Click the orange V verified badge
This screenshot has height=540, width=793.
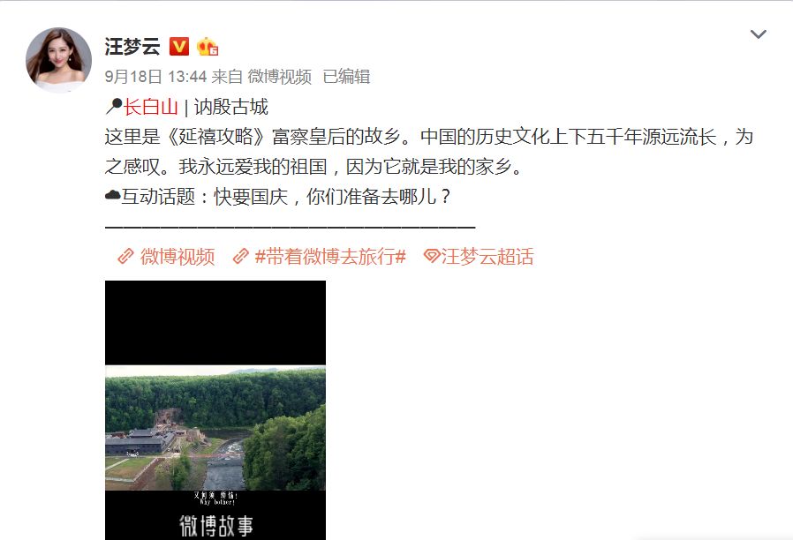pos(178,47)
